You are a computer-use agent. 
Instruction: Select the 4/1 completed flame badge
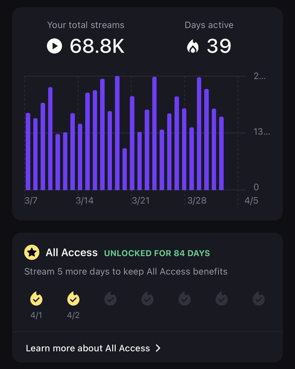point(36,298)
